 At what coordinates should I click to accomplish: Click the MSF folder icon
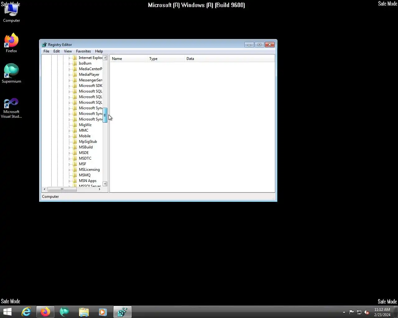[75, 164]
